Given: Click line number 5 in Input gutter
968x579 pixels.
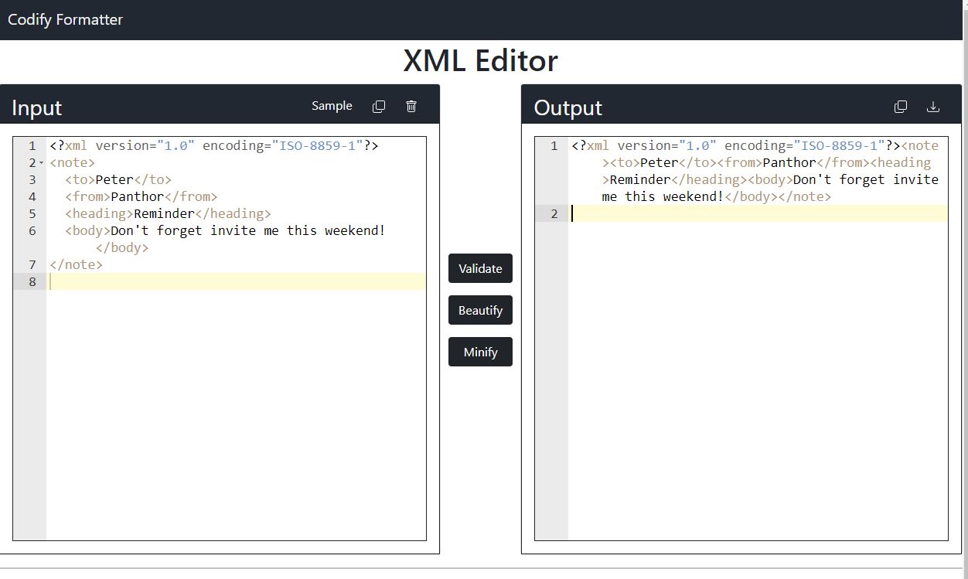Looking at the screenshot, I should pyautogui.click(x=32, y=213).
